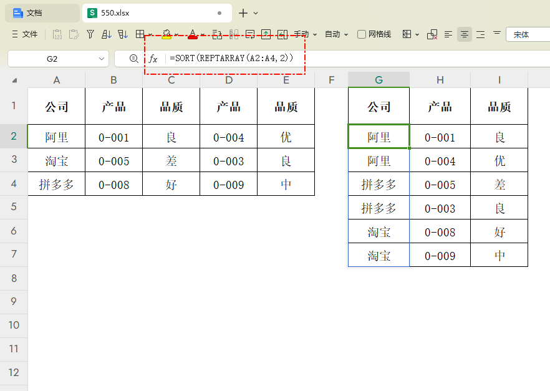Viewport: 550px width, 391px height.
Task: Select cell A3 containing 淘宝
Action: [57, 160]
